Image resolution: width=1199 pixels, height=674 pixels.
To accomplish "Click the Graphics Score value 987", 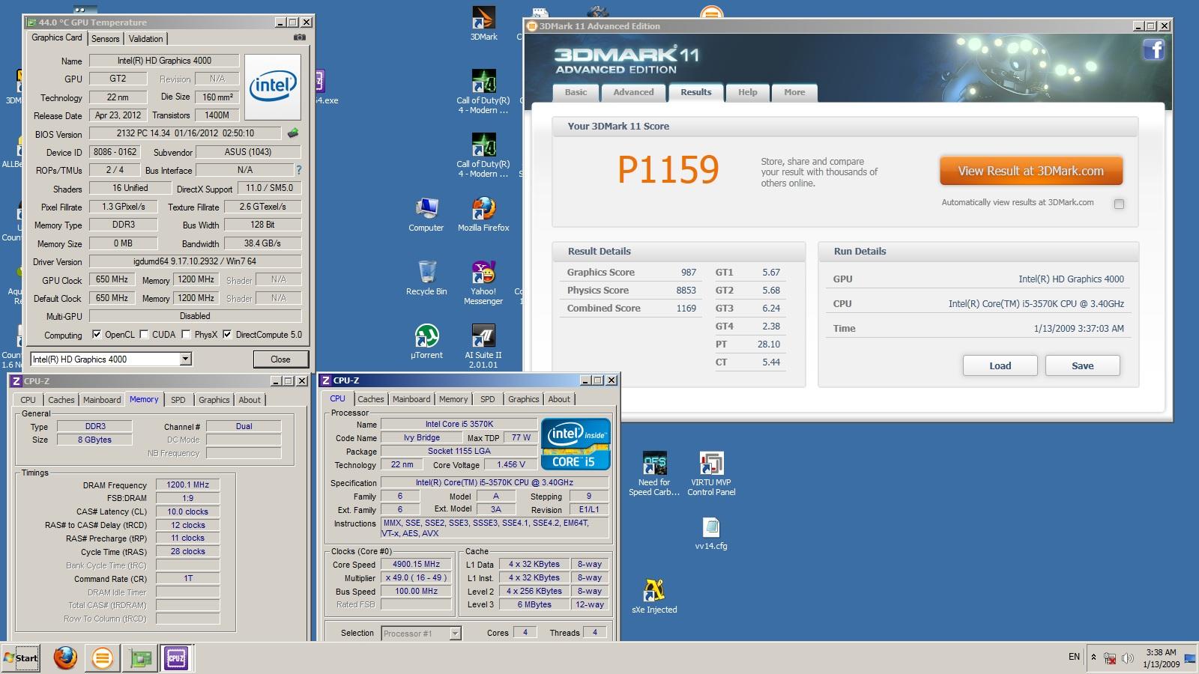I will coord(689,273).
